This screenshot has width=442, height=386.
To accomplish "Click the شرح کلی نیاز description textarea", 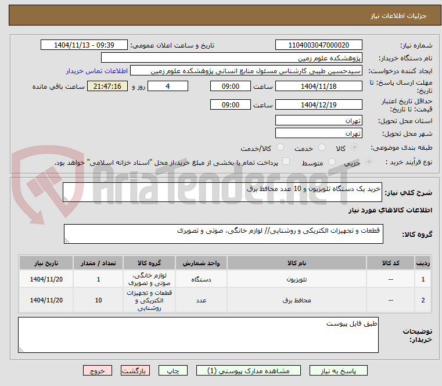I will tap(222, 192).
